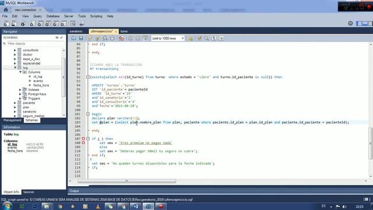Open the Database menu
This screenshot has width=373, height=210.
click(53, 16)
